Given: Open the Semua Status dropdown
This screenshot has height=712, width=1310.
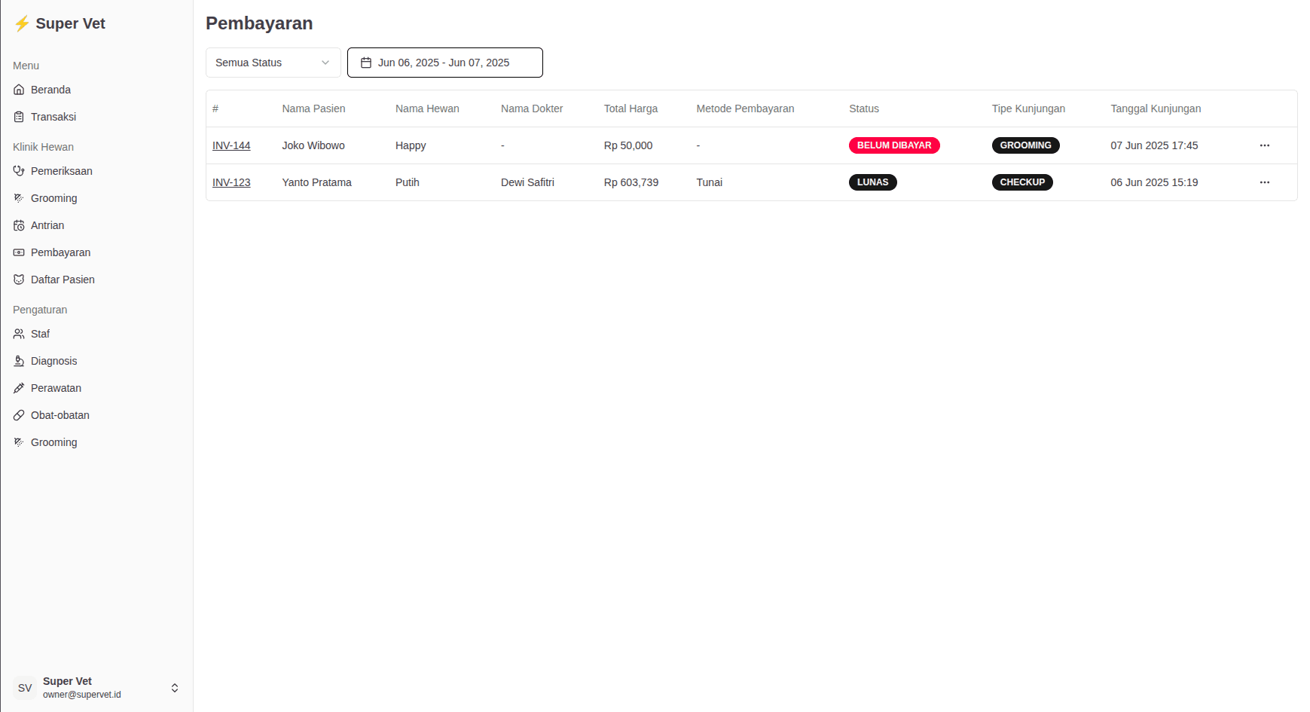Looking at the screenshot, I should [273, 63].
